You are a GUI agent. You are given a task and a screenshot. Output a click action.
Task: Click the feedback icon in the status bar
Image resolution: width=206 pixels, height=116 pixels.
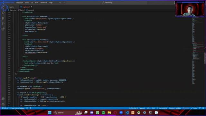pyautogui.click(x=200, y=108)
